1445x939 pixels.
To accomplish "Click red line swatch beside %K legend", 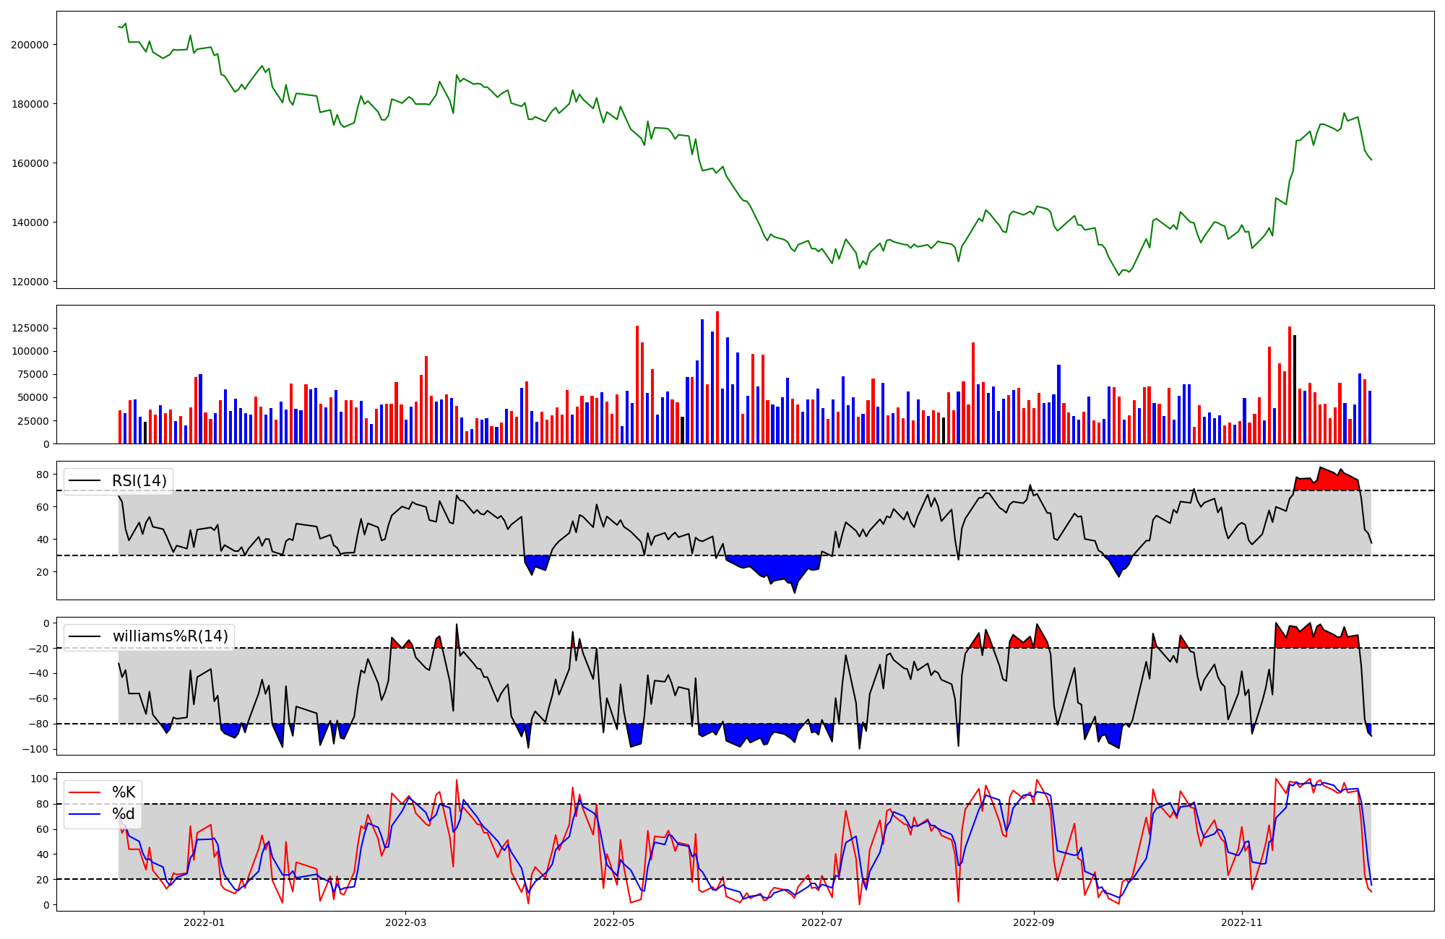I will (85, 792).
